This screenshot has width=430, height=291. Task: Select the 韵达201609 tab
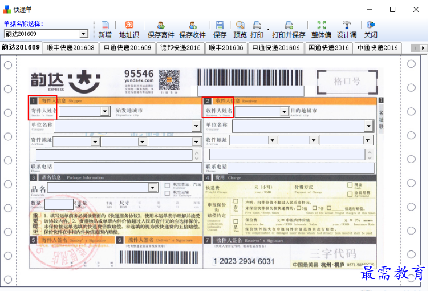[x=21, y=47]
